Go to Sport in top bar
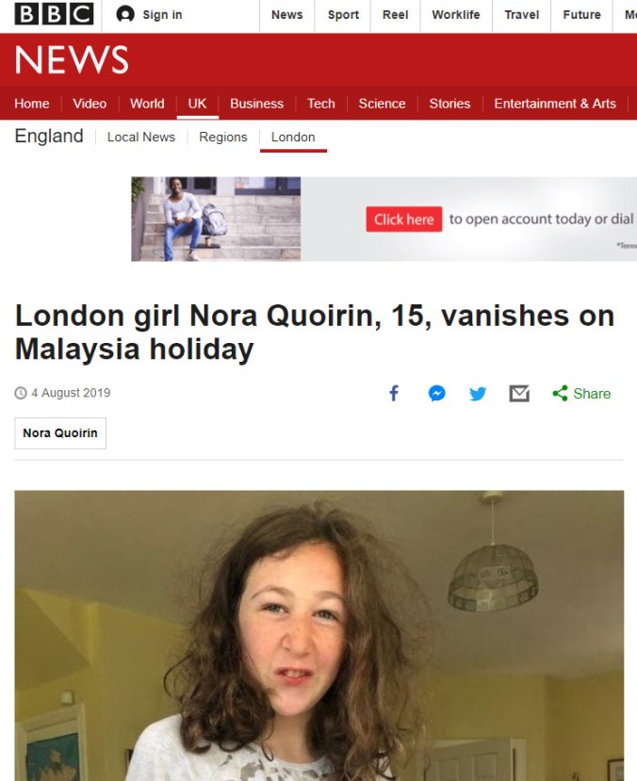637x781 pixels. pos(343,15)
